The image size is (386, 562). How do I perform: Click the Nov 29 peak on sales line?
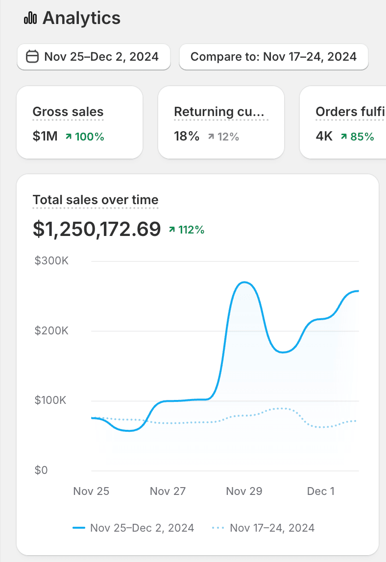(x=244, y=282)
